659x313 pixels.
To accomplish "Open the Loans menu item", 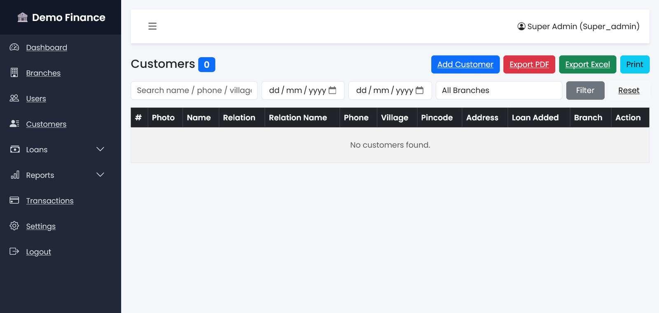I will (x=37, y=150).
